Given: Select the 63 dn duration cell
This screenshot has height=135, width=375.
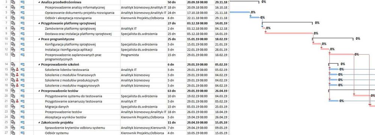Looking at the screenshot, I should pos(177,91).
